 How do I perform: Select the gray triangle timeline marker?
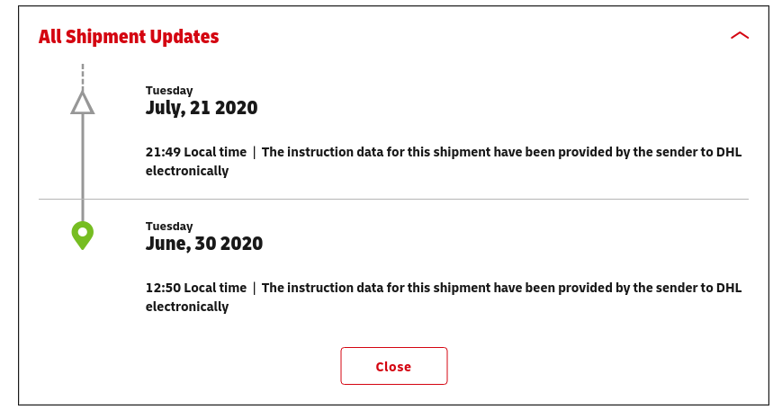(x=82, y=102)
